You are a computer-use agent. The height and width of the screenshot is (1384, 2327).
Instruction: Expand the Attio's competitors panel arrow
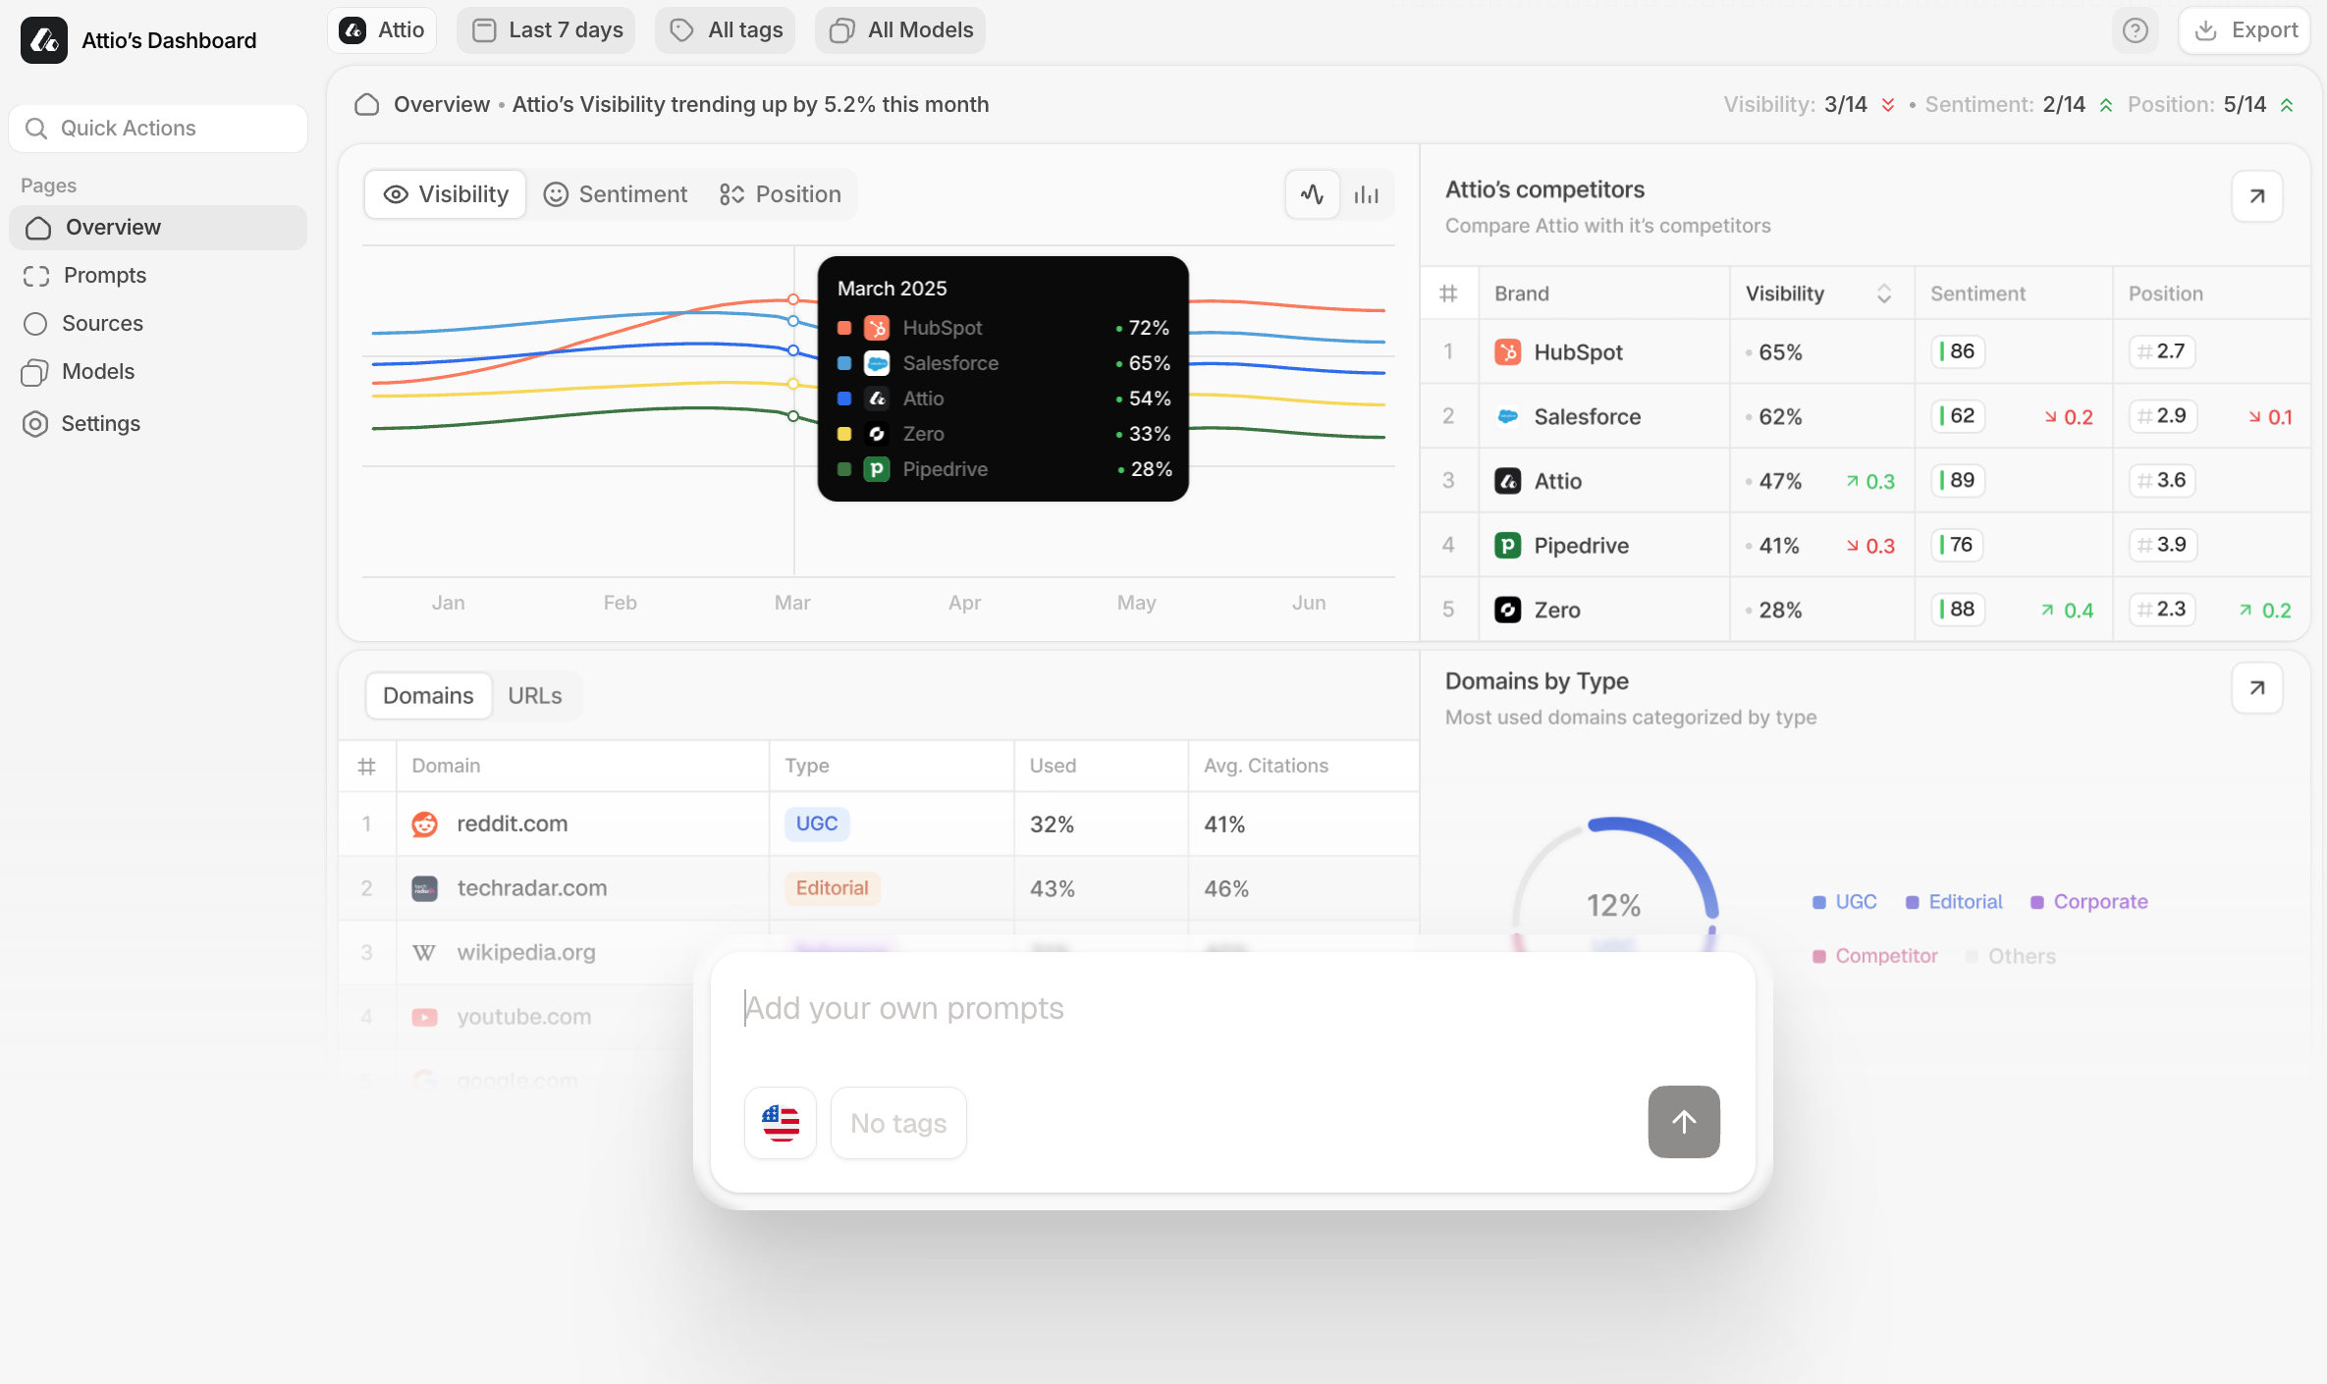click(x=2256, y=195)
